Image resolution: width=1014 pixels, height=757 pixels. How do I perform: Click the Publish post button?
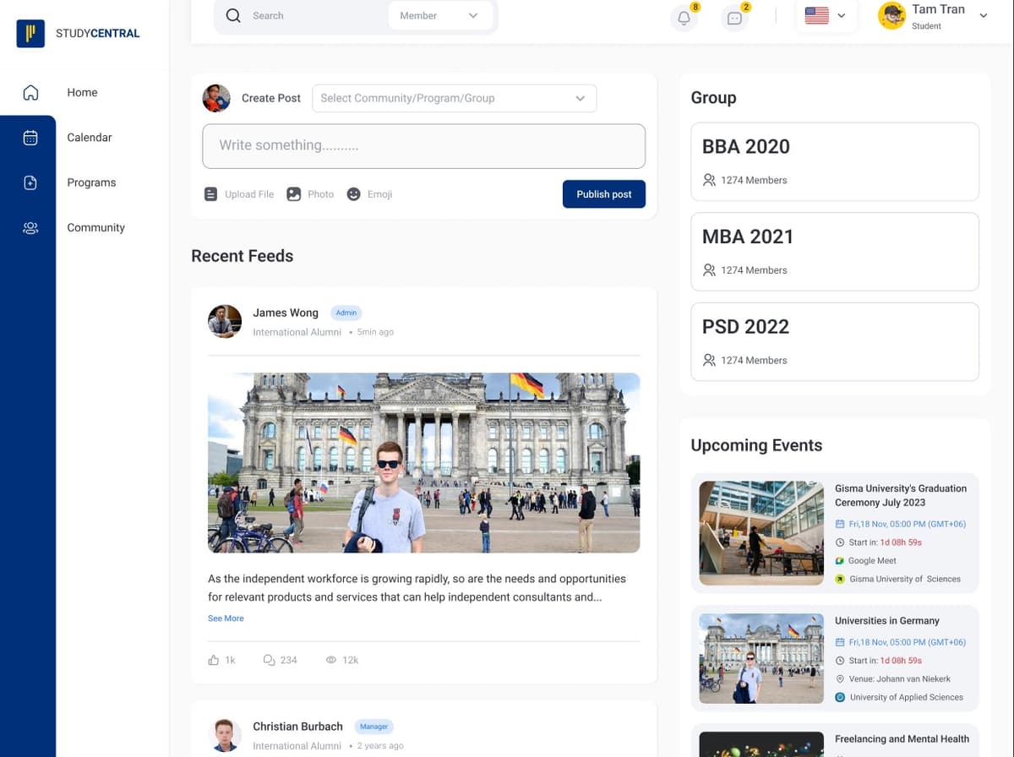(x=603, y=193)
